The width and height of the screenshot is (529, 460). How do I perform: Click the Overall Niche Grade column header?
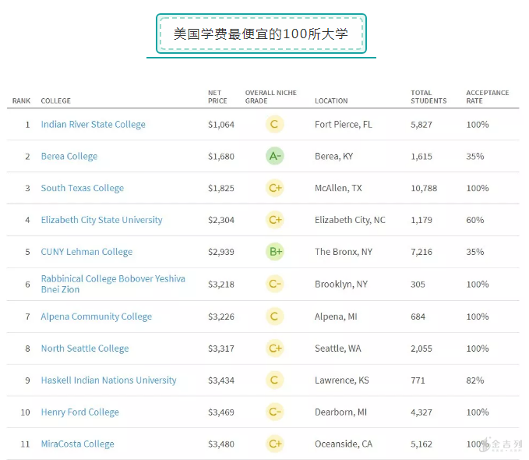270,97
